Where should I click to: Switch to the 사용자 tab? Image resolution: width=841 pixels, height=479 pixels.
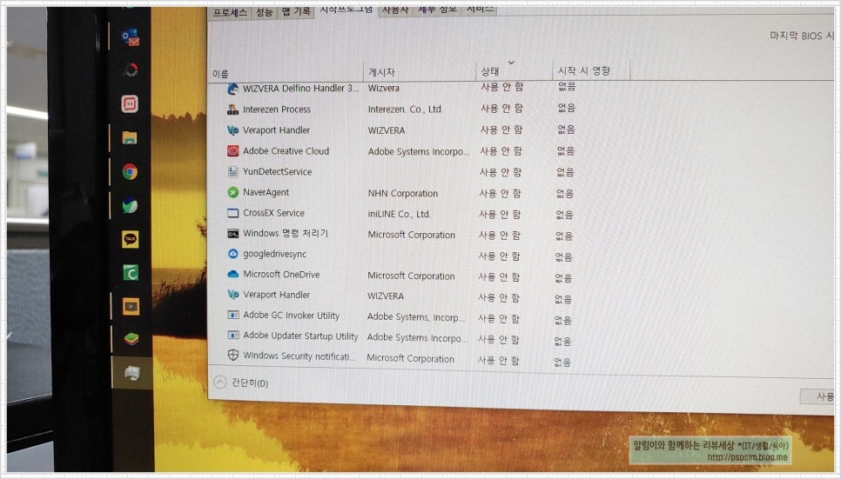pos(394,10)
